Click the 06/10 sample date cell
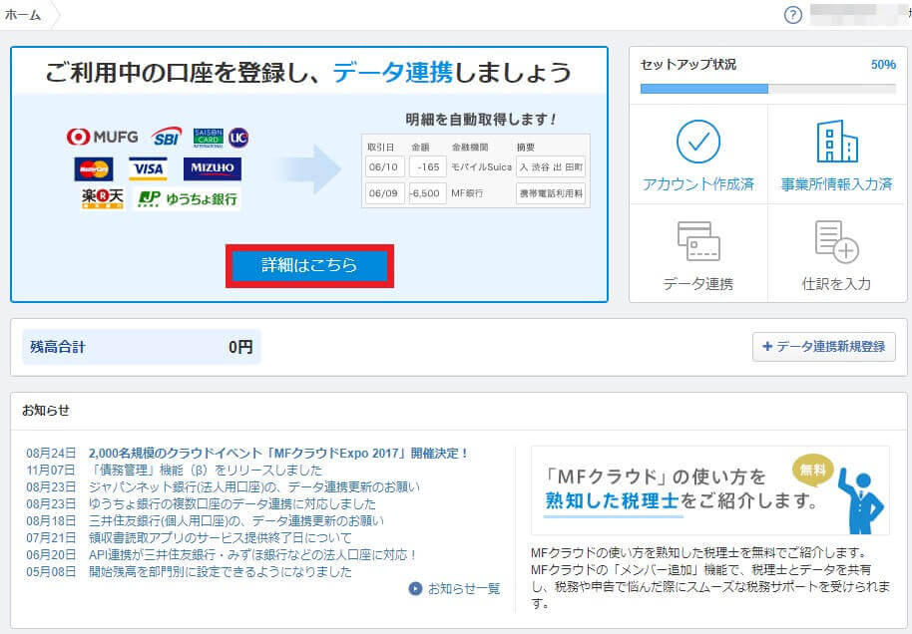The width and height of the screenshot is (912, 634). (x=383, y=166)
